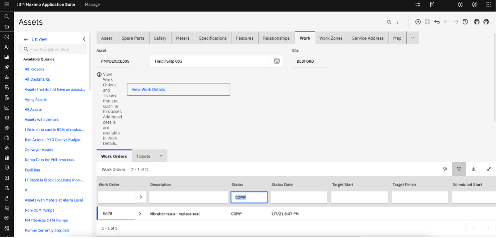496x238 pixels.
Task: Go to previous record arrow
Action: pyautogui.click(x=446, y=22)
